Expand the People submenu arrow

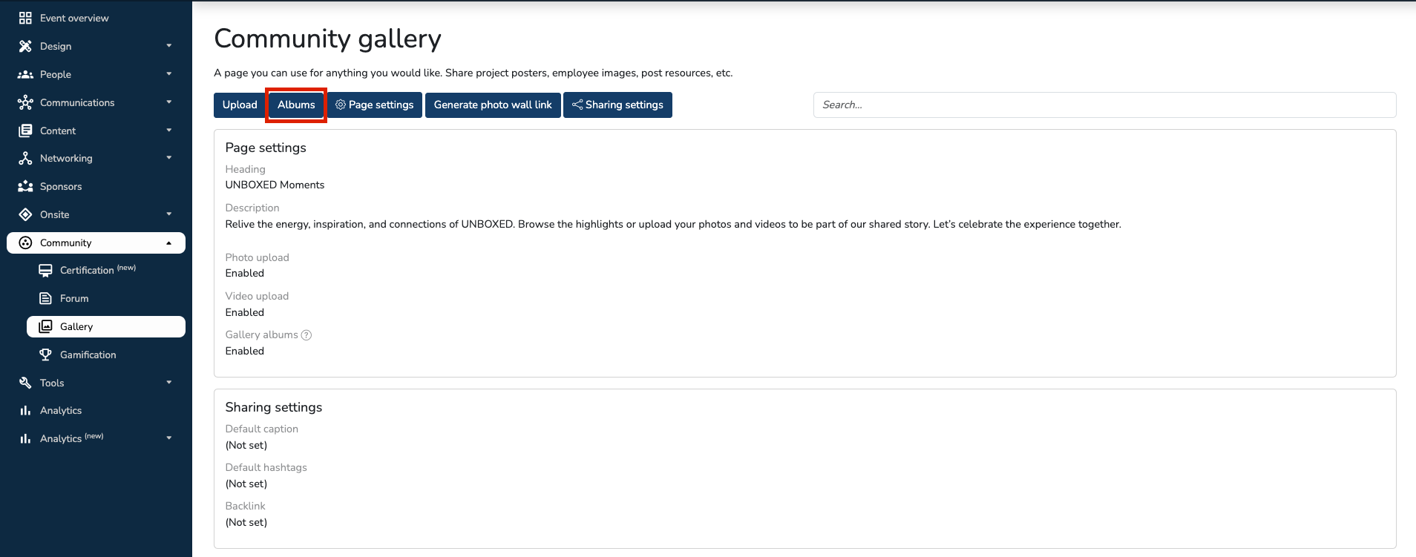pyautogui.click(x=169, y=74)
